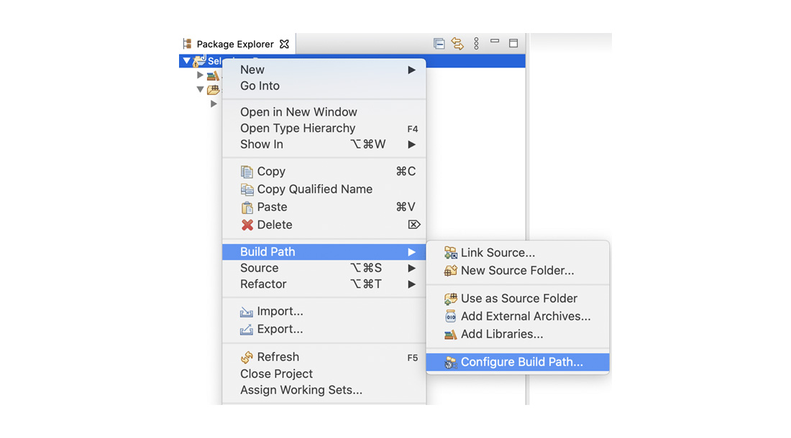Click Open Type Hierarchy
791x438 pixels.
point(298,128)
